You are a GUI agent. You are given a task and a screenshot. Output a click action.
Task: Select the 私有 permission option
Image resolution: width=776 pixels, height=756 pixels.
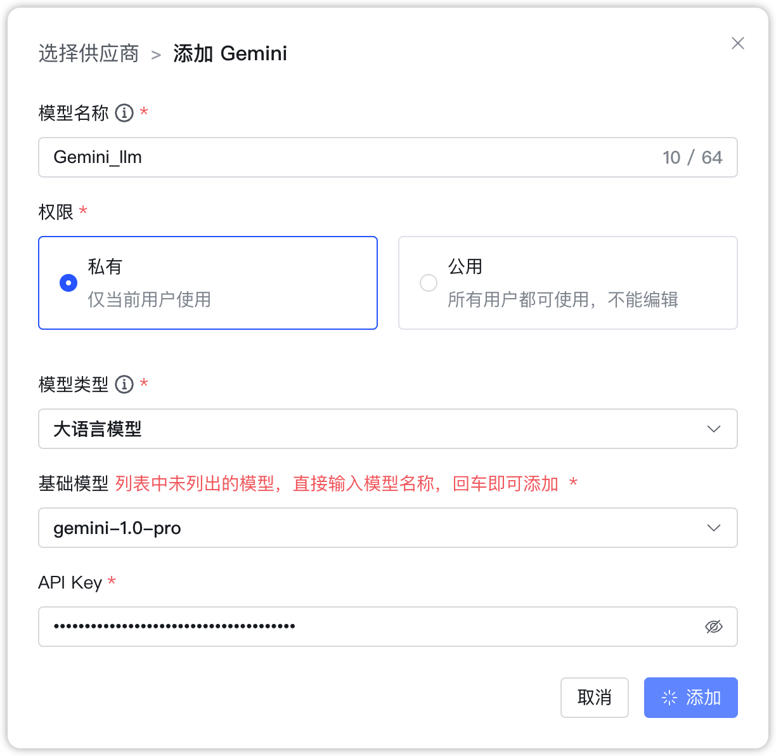208,283
